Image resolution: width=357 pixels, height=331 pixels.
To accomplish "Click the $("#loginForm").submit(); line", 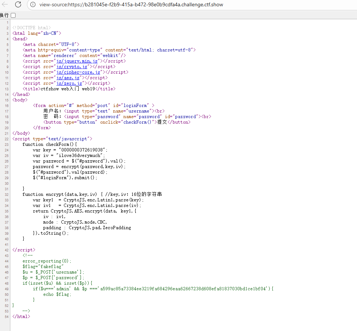I will pyautogui.click(x=65, y=178).
